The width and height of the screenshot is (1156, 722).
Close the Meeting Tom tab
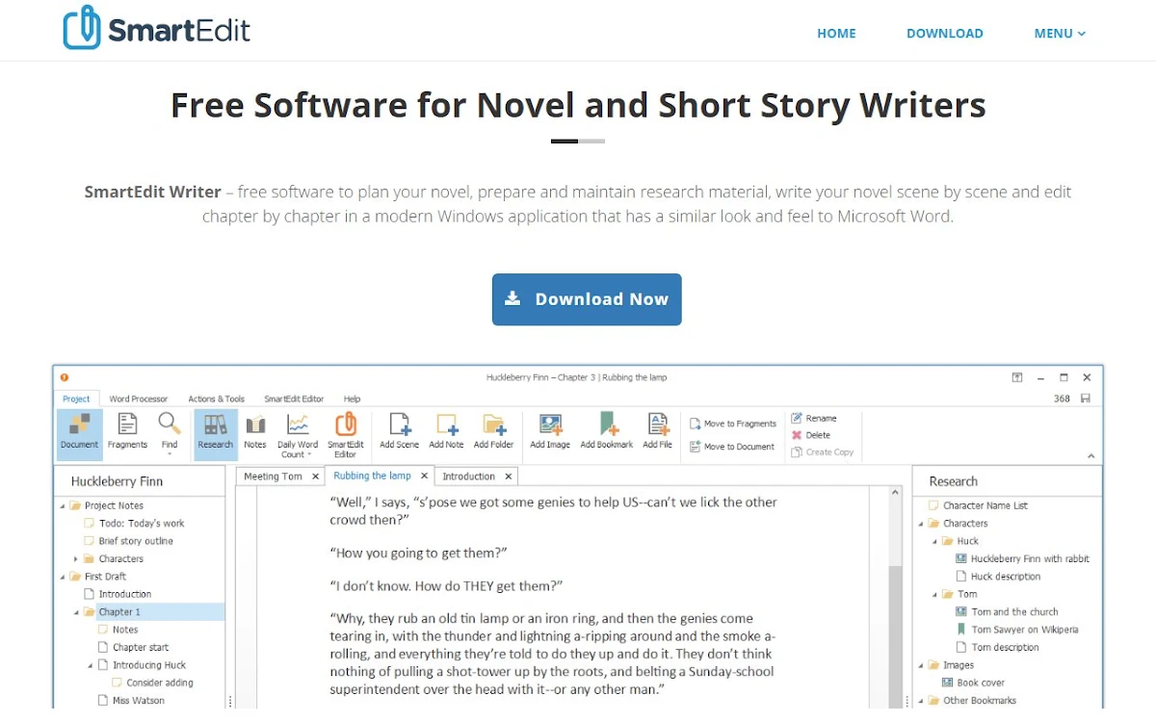coord(315,477)
